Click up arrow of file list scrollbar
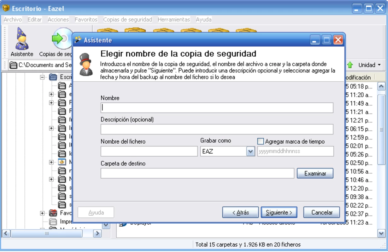 (x=381, y=86)
